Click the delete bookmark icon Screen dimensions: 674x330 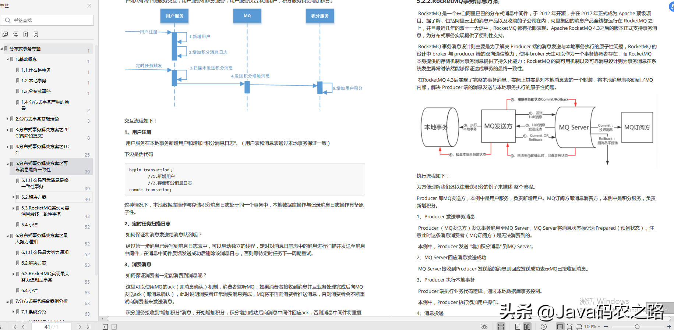tap(36, 34)
